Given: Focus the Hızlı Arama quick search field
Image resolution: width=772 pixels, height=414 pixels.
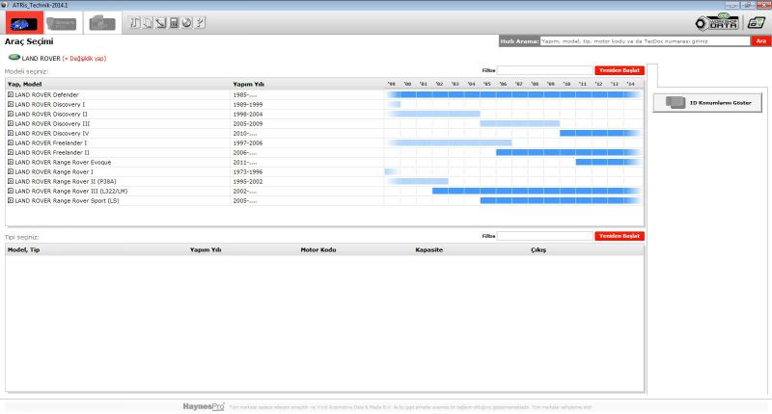Looking at the screenshot, I should tap(645, 41).
